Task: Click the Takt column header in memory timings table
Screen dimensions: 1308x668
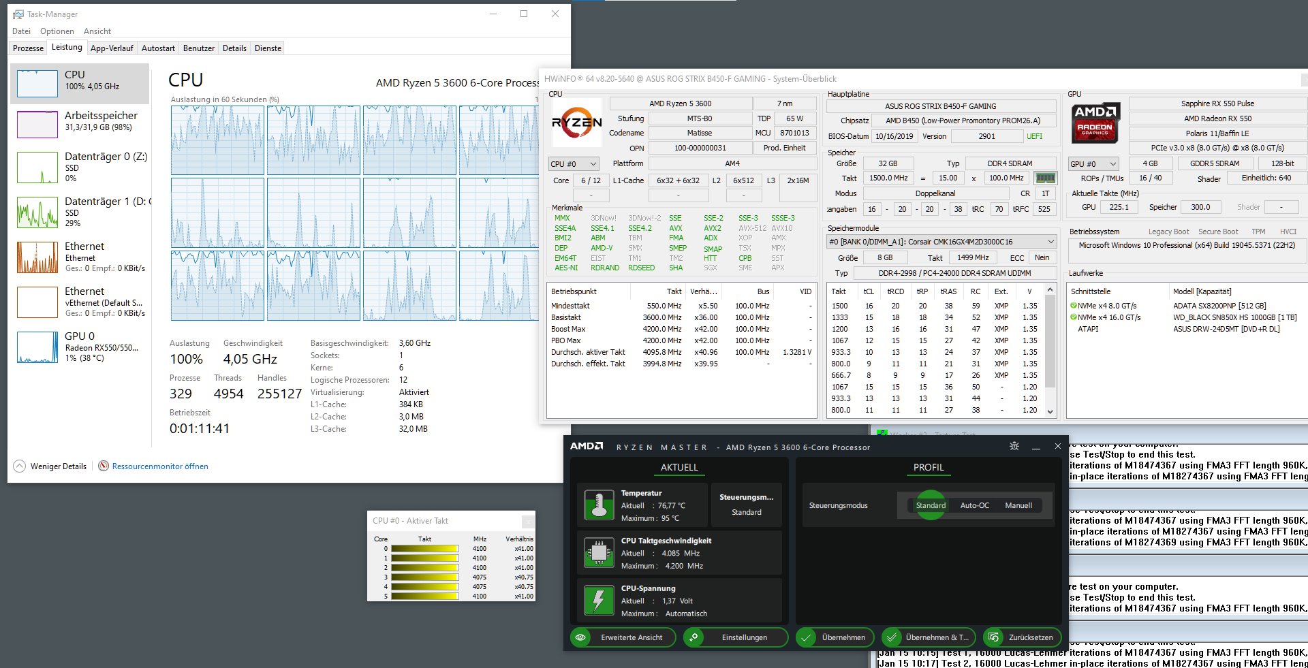Action: (x=839, y=291)
